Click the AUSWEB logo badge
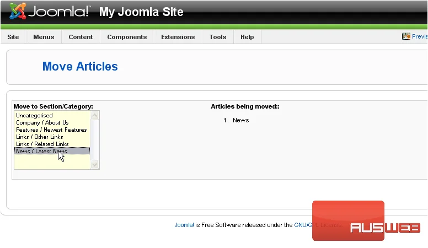This screenshot has height=248, width=428. 366,220
